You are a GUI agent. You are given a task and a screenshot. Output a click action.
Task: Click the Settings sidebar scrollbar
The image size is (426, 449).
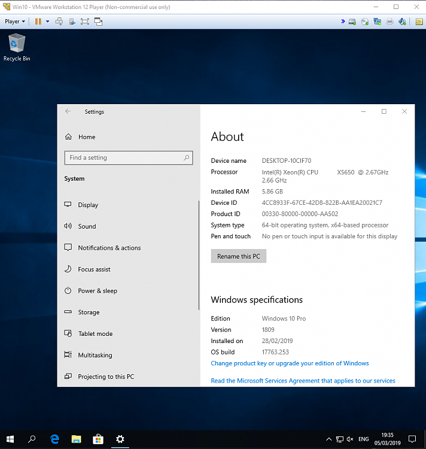click(199, 255)
